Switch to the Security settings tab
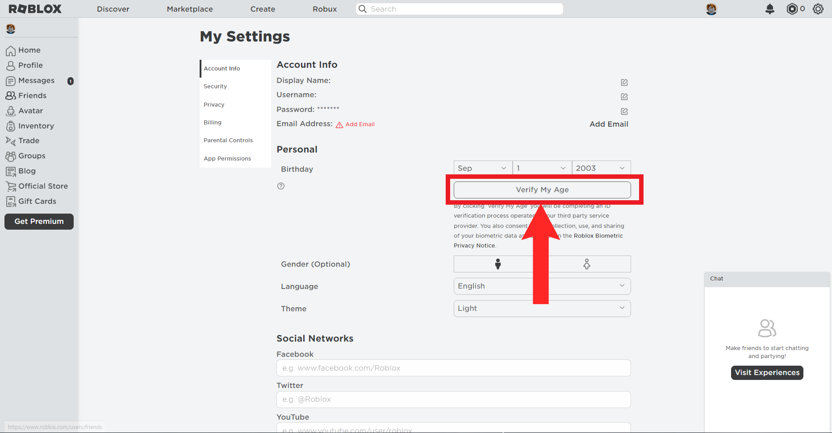This screenshot has height=433, width=832. [x=235, y=87]
